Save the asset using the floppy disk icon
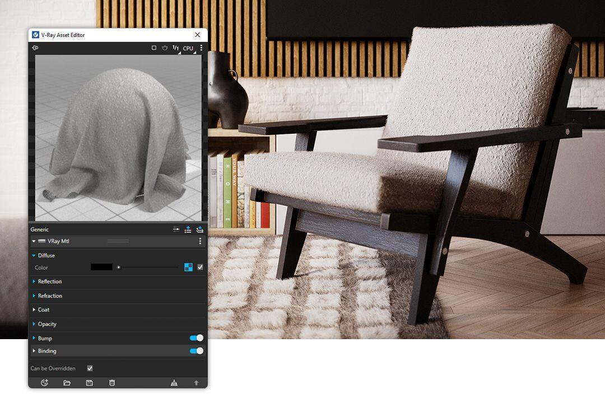Screen dimensions: 605x394 coord(89,383)
